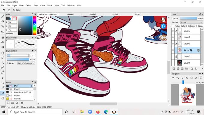Click merge layer icon in Layer panel
The image size is (204, 115).
click(196, 68)
